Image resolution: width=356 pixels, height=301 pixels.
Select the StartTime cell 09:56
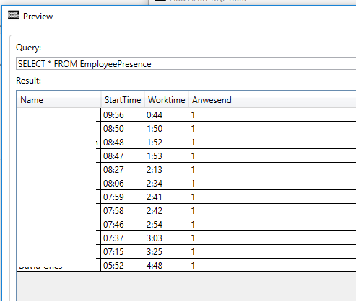[122, 114]
